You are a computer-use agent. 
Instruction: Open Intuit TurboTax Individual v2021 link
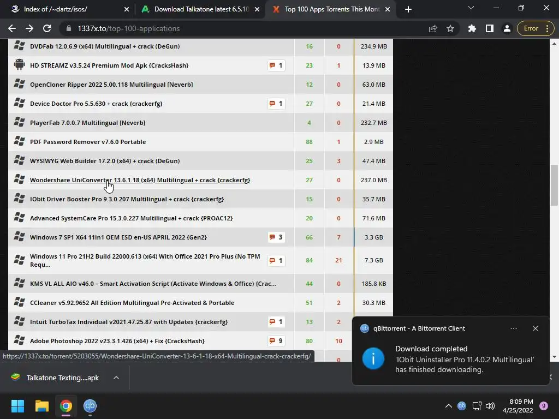pos(129,322)
